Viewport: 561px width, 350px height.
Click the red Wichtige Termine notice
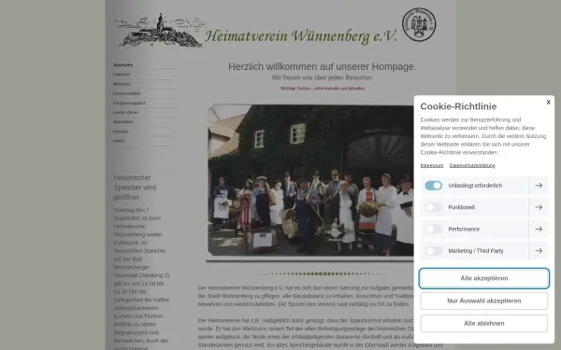click(x=323, y=89)
